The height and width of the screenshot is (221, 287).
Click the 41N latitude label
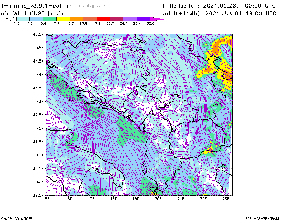40,155
